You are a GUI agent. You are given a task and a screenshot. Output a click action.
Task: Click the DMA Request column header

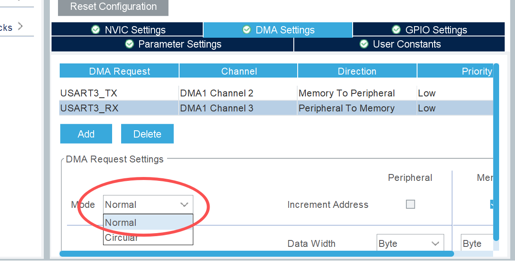pyautogui.click(x=119, y=71)
